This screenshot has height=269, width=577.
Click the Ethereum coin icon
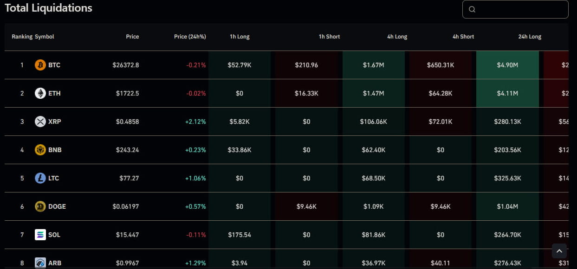point(40,93)
